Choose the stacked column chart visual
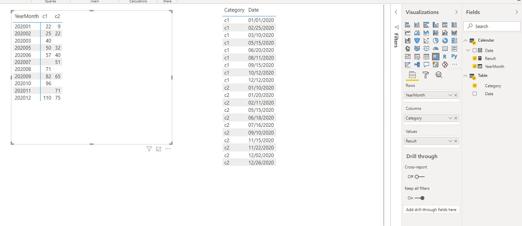Viewport: 522px width, 226px height. pos(417,25)
